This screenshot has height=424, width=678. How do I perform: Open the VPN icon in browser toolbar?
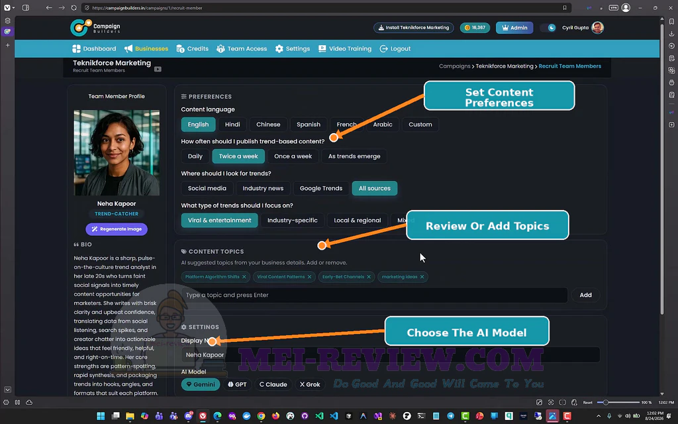pos(613,8)
